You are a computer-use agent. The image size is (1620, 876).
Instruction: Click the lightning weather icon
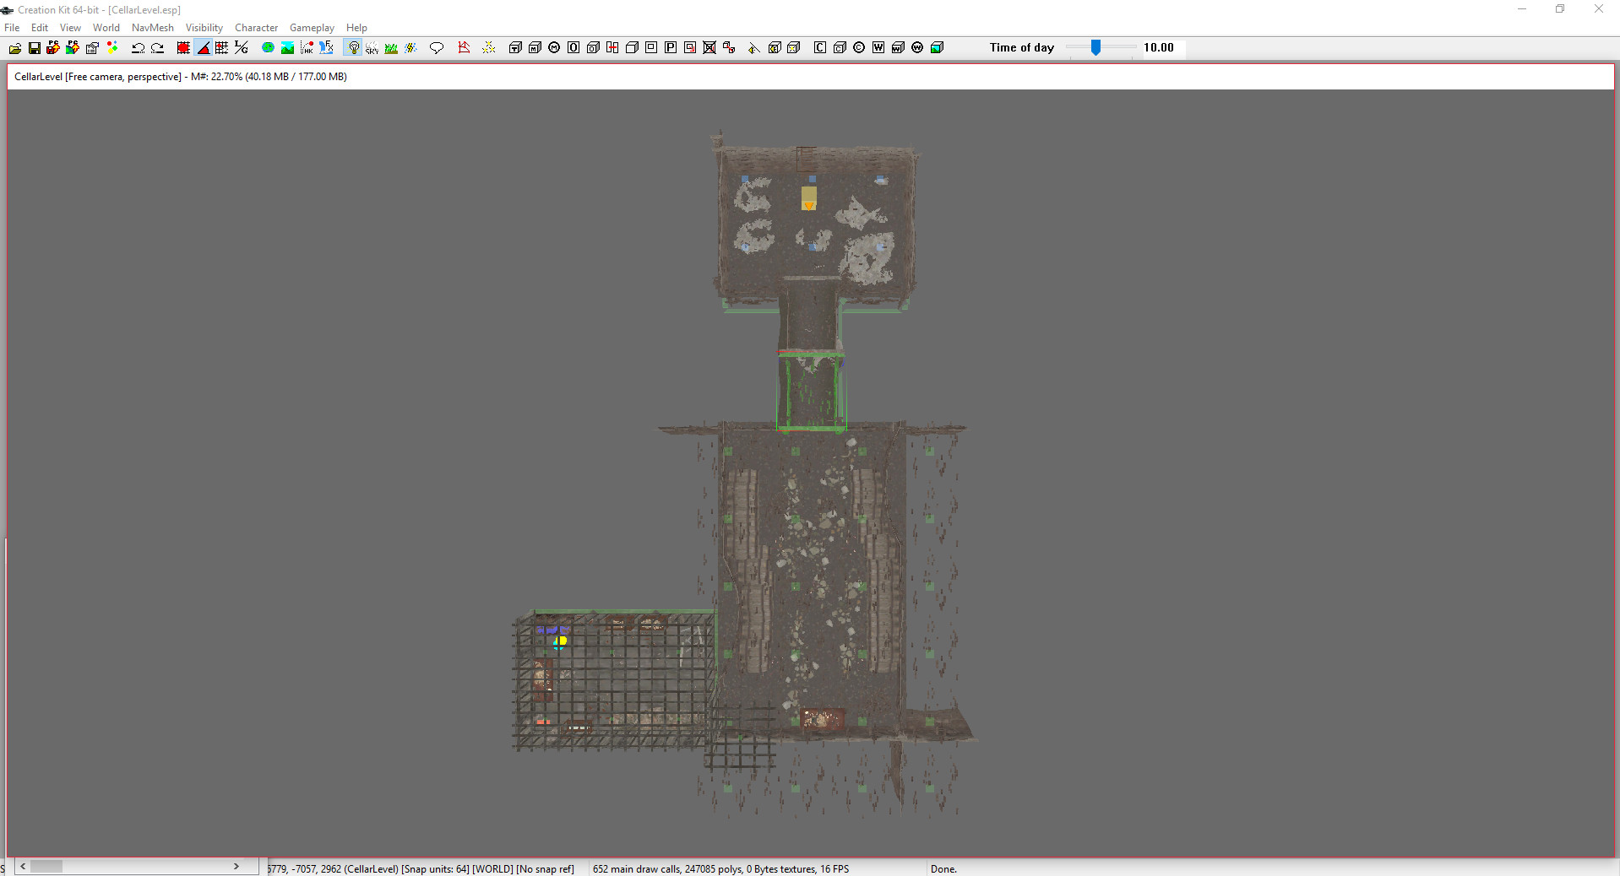coord(410,48)
